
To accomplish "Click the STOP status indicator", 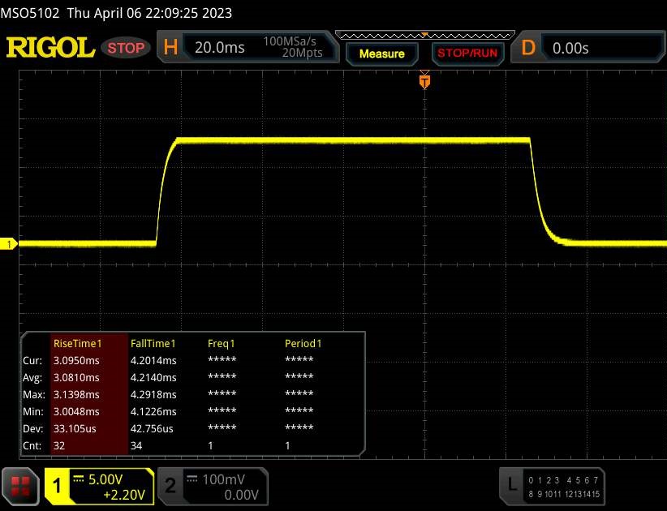I will 126,48.
